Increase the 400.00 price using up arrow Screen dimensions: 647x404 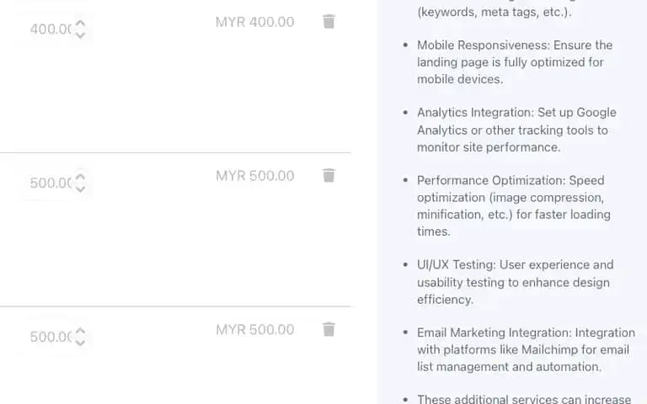pyautogui.click(x=81, y=24)
